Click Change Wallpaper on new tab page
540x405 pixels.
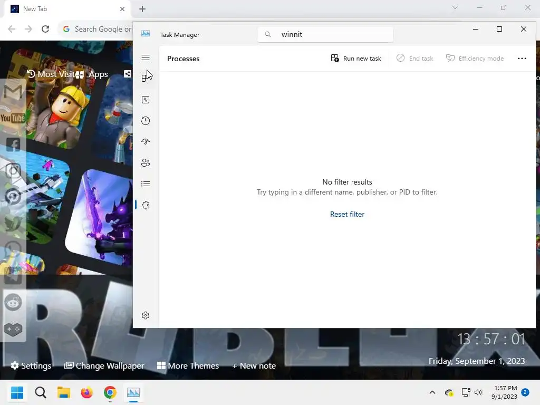click(104, 366)
